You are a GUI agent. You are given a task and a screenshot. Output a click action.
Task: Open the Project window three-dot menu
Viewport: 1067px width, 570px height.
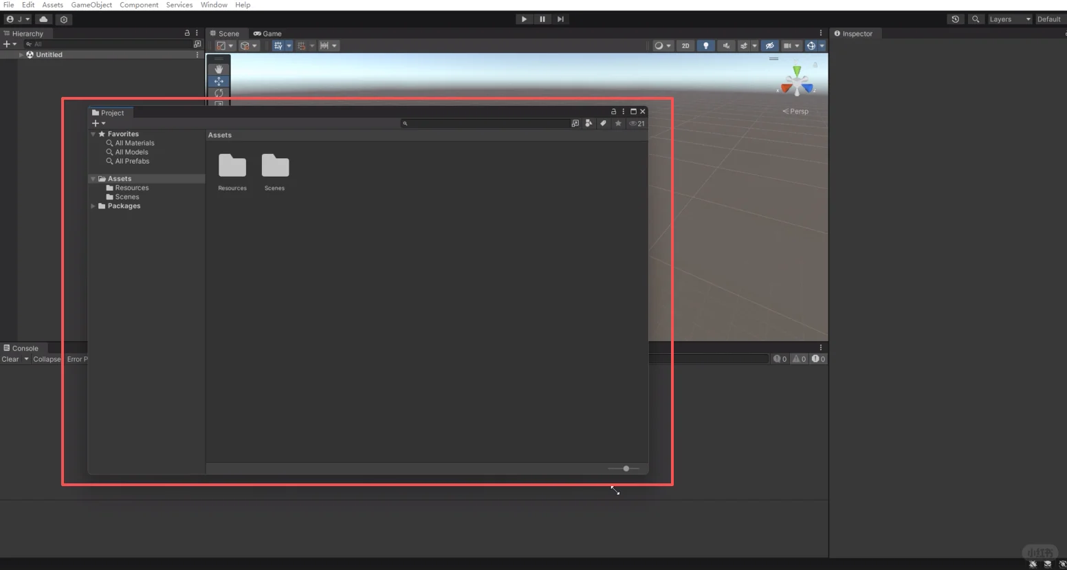pyautogui.click(x=624, y=111)
